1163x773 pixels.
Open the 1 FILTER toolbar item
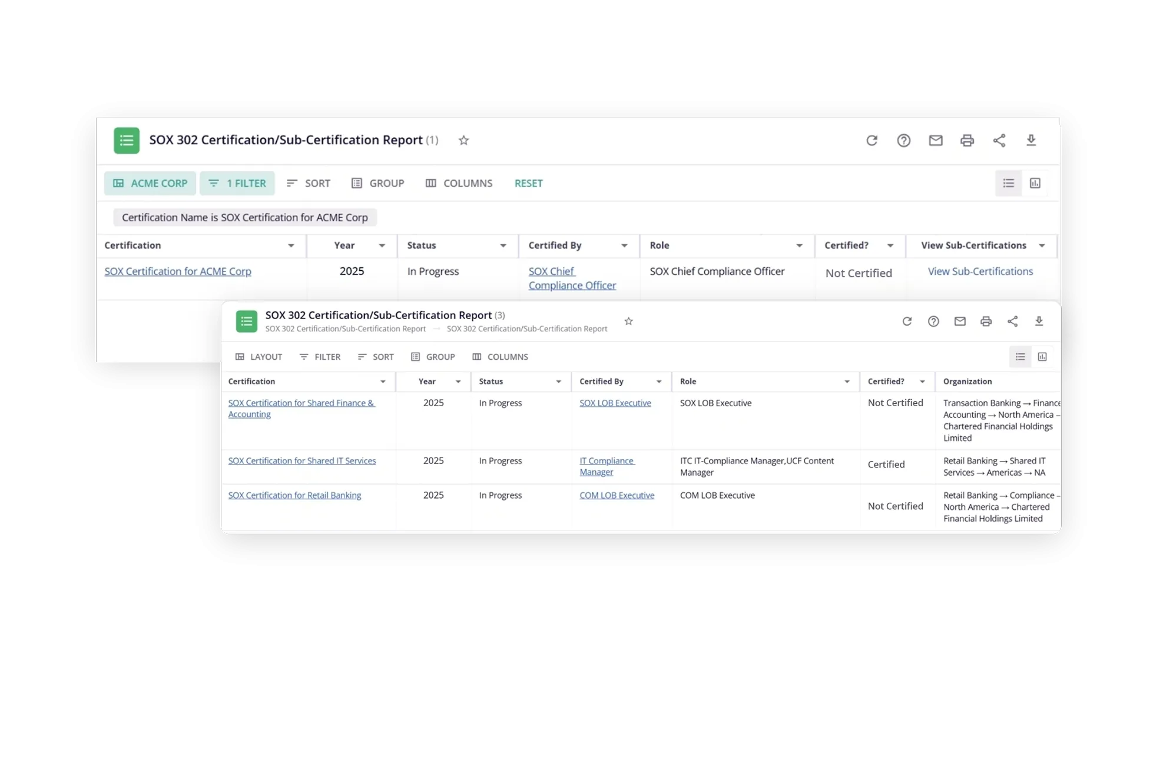(x=237, y=183)
